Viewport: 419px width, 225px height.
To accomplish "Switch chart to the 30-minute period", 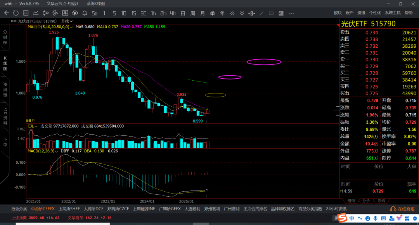I will pyautogui.click(x=144, y=13).
